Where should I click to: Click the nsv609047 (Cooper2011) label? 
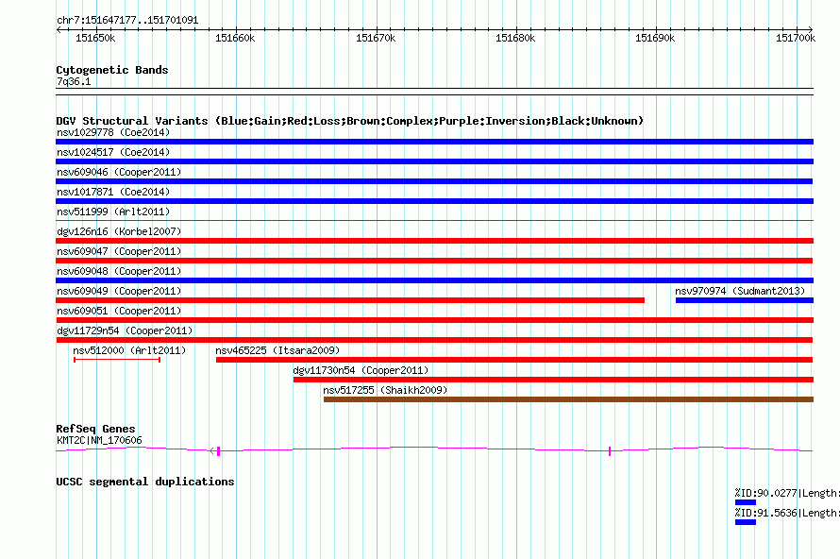pyautogui.click(x=119, y=251)
